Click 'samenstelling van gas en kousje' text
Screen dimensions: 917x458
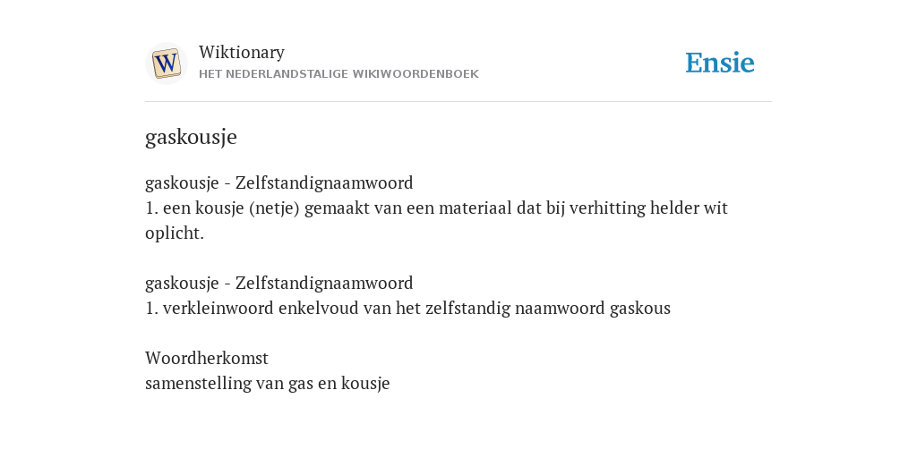(x=267, y=384)
